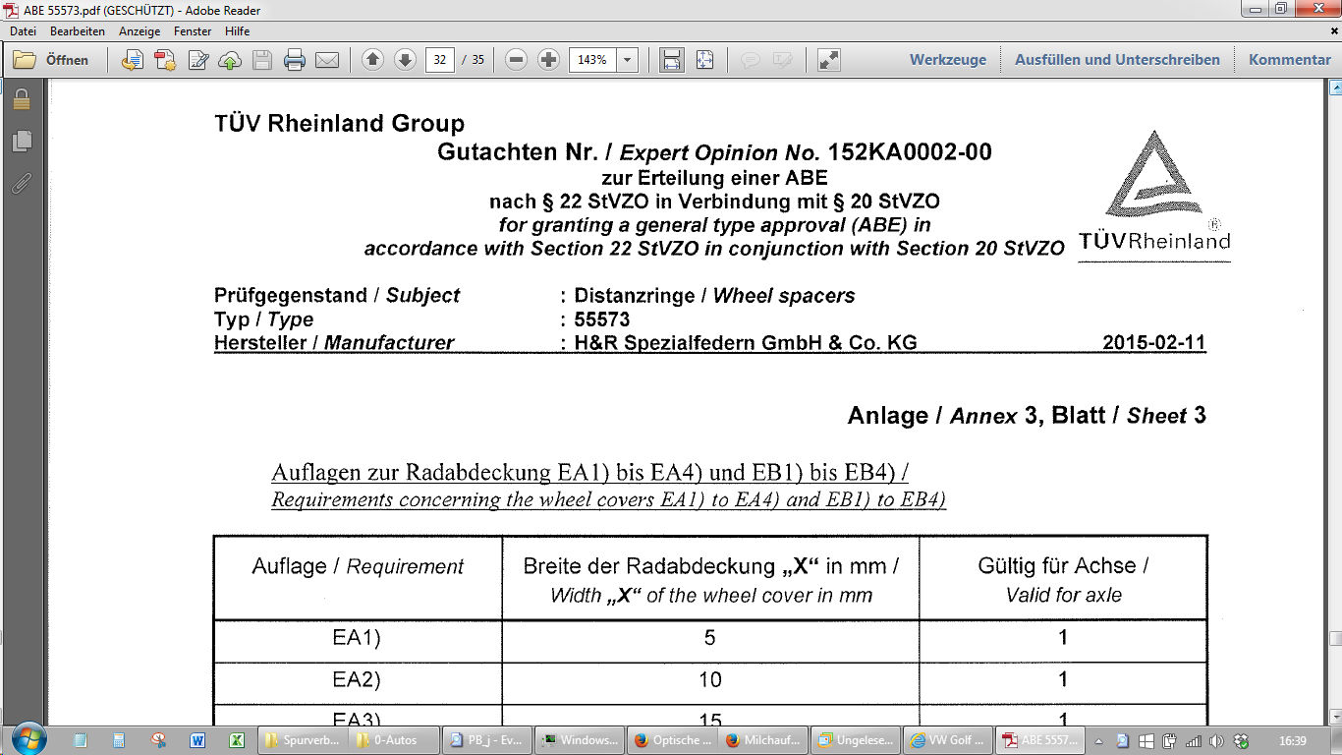The image size is (1342, 755).
Task: Open the Hilfe menu
Action: pyautogui.click(x=237, y=31)
